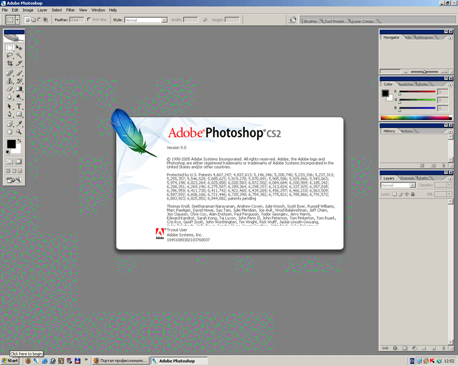Choose the Clone Stamp tool
The height and width of the screenshot is (366, 458).
pos(10,81)
